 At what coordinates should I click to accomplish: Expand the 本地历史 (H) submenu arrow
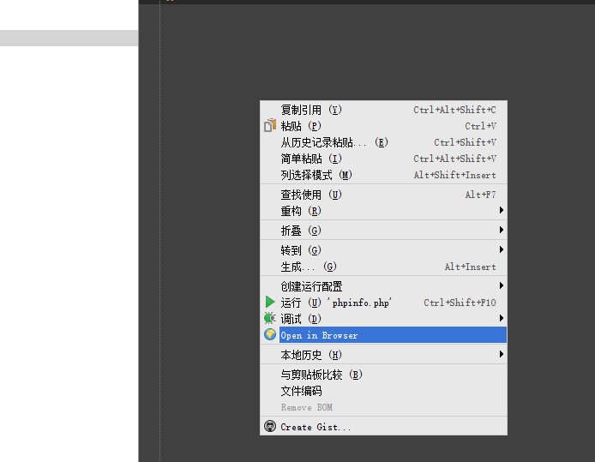[502, 354]
